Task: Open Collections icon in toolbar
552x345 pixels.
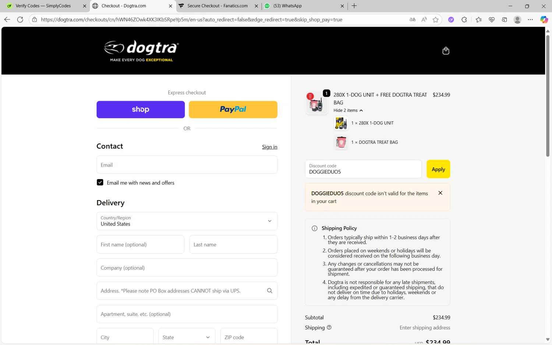Action: [x=505, y=19]
